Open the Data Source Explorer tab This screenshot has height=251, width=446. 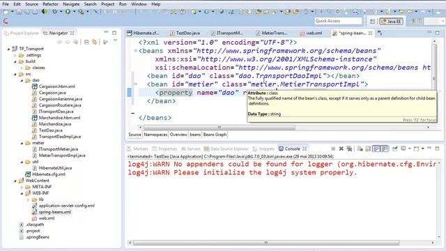coord(226,149)
